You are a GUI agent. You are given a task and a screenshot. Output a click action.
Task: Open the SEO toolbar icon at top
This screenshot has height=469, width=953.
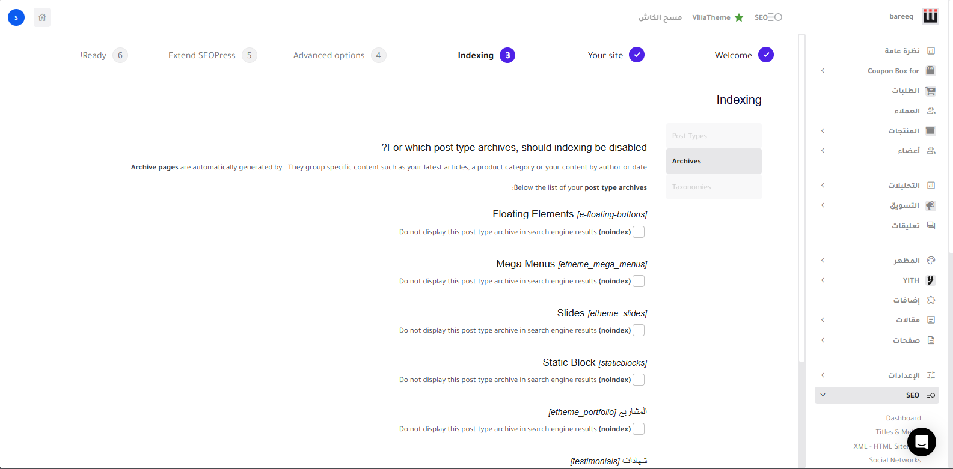pyautogui.click(x=768, y=17)
